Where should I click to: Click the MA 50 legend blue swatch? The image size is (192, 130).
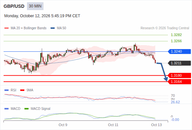coord(53,28)
